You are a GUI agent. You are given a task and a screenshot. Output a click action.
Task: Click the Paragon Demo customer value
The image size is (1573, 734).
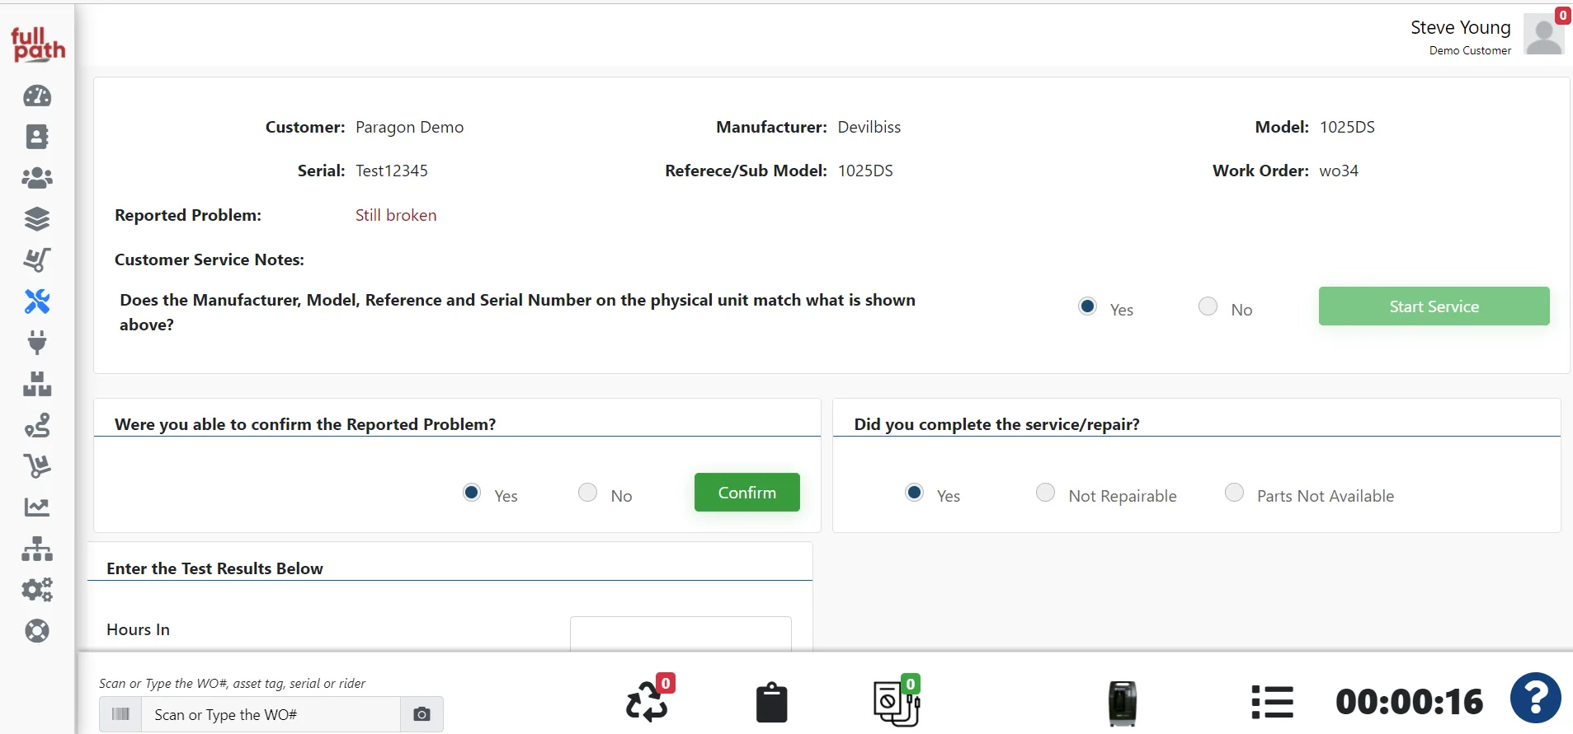(x=410, y=127)
